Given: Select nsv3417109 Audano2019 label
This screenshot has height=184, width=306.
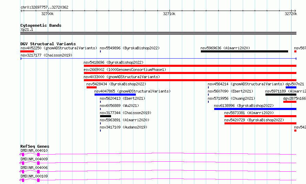Looking at the screenshot, I should click(123, 127).
